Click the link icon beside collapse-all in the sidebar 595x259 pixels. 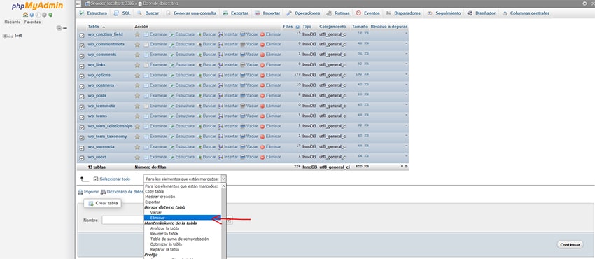click(x=65, y=28)
